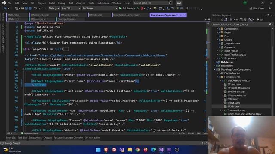Screen dimensions: 275x154
Task: Click the Open File folder icon
Action: [23, 8]
